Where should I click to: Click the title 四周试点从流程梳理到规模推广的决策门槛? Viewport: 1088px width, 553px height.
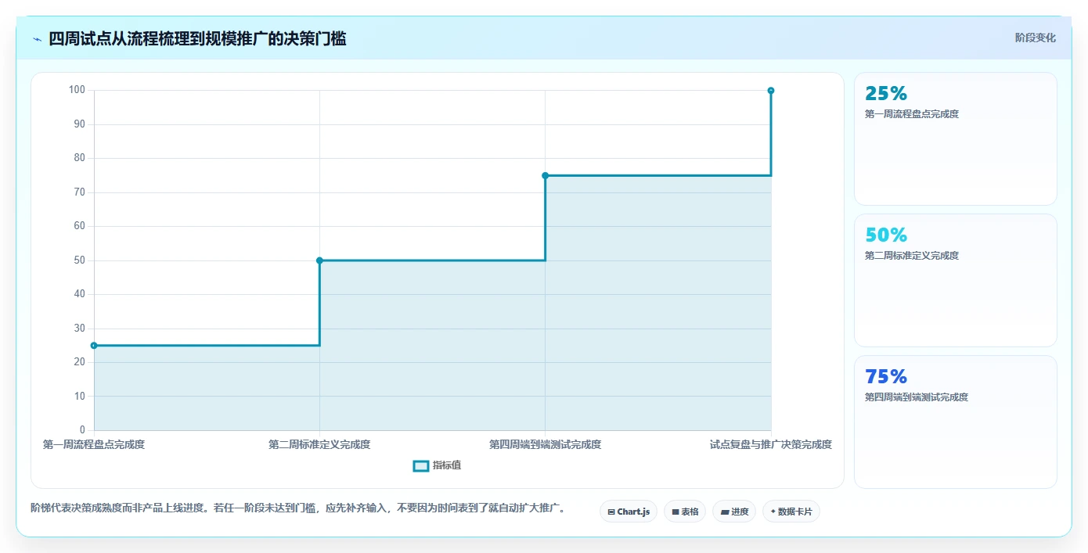click(197, 38)
